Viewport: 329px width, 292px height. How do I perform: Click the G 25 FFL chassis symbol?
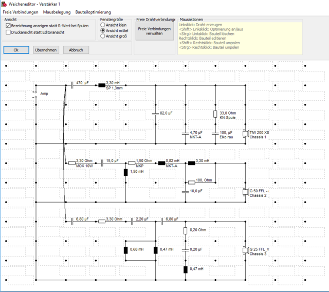(x=245, y=251)
